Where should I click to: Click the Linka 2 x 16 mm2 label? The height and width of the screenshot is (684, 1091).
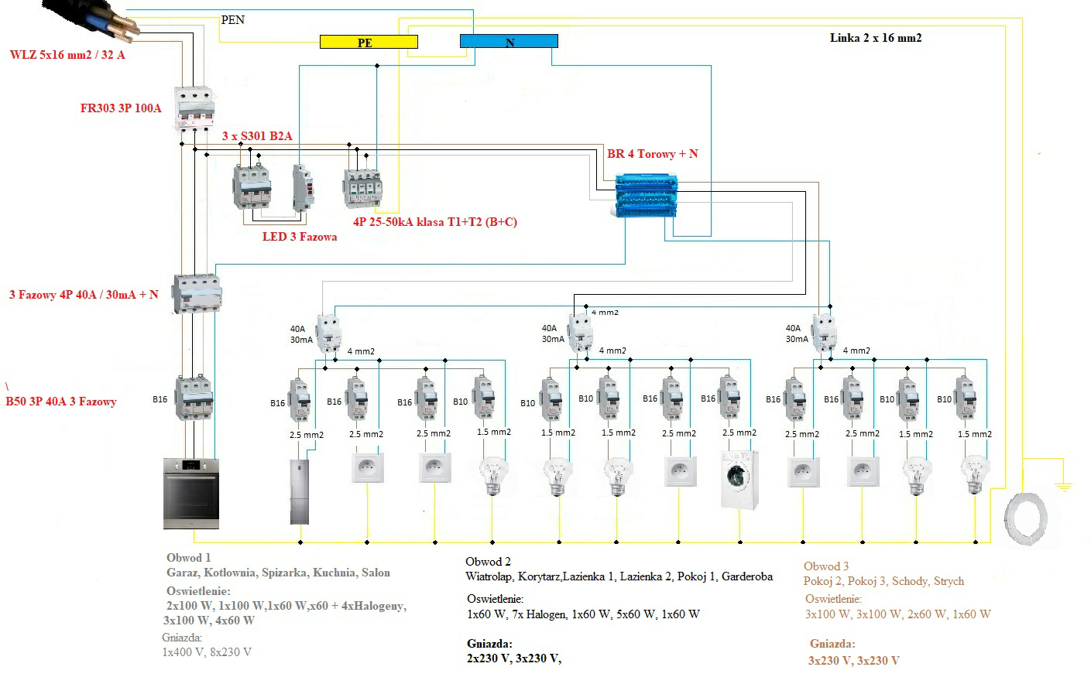875,38
